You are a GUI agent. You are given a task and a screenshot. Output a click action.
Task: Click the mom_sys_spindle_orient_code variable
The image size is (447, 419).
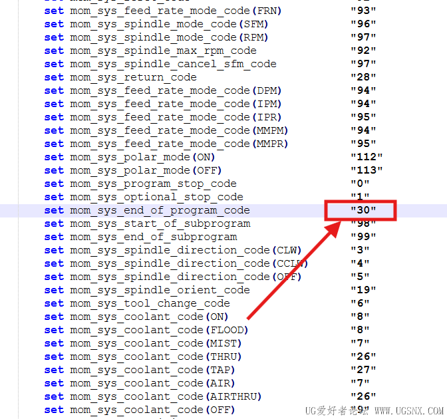coord(160,290)
